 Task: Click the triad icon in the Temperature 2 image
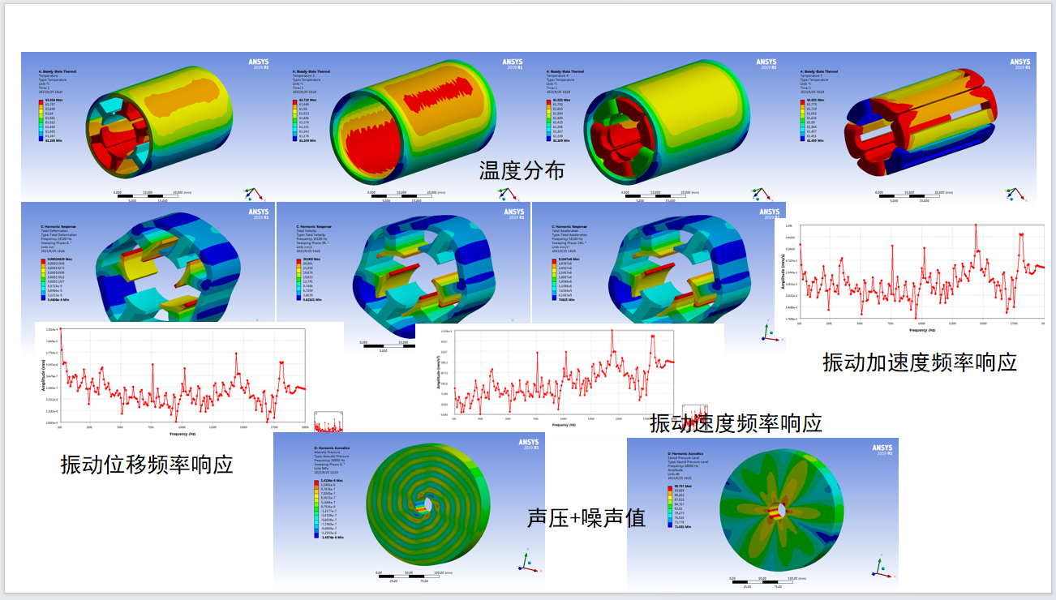click(x=507, y=195)
